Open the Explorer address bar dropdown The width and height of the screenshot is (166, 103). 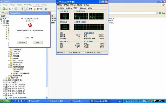157,13
